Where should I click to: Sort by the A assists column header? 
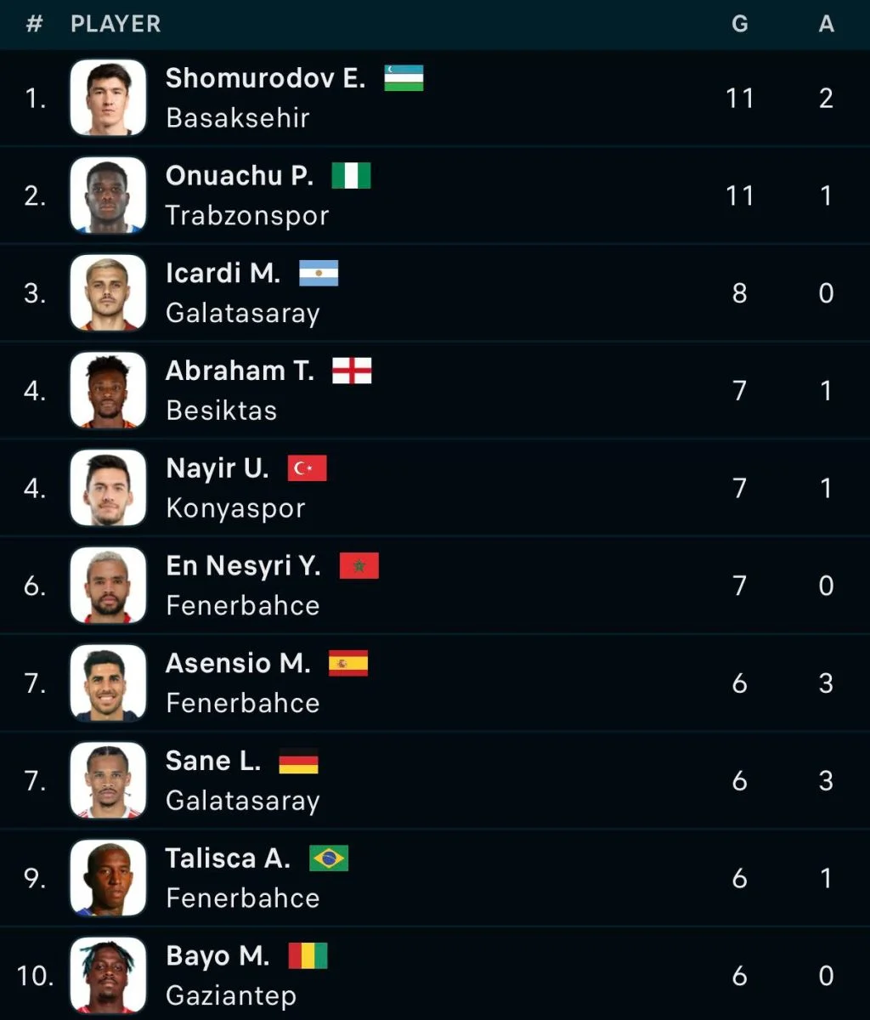[826, 25]
